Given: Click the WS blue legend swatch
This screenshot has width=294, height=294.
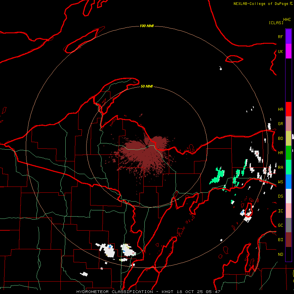Looking at the screenshot, I should (288, 182).
